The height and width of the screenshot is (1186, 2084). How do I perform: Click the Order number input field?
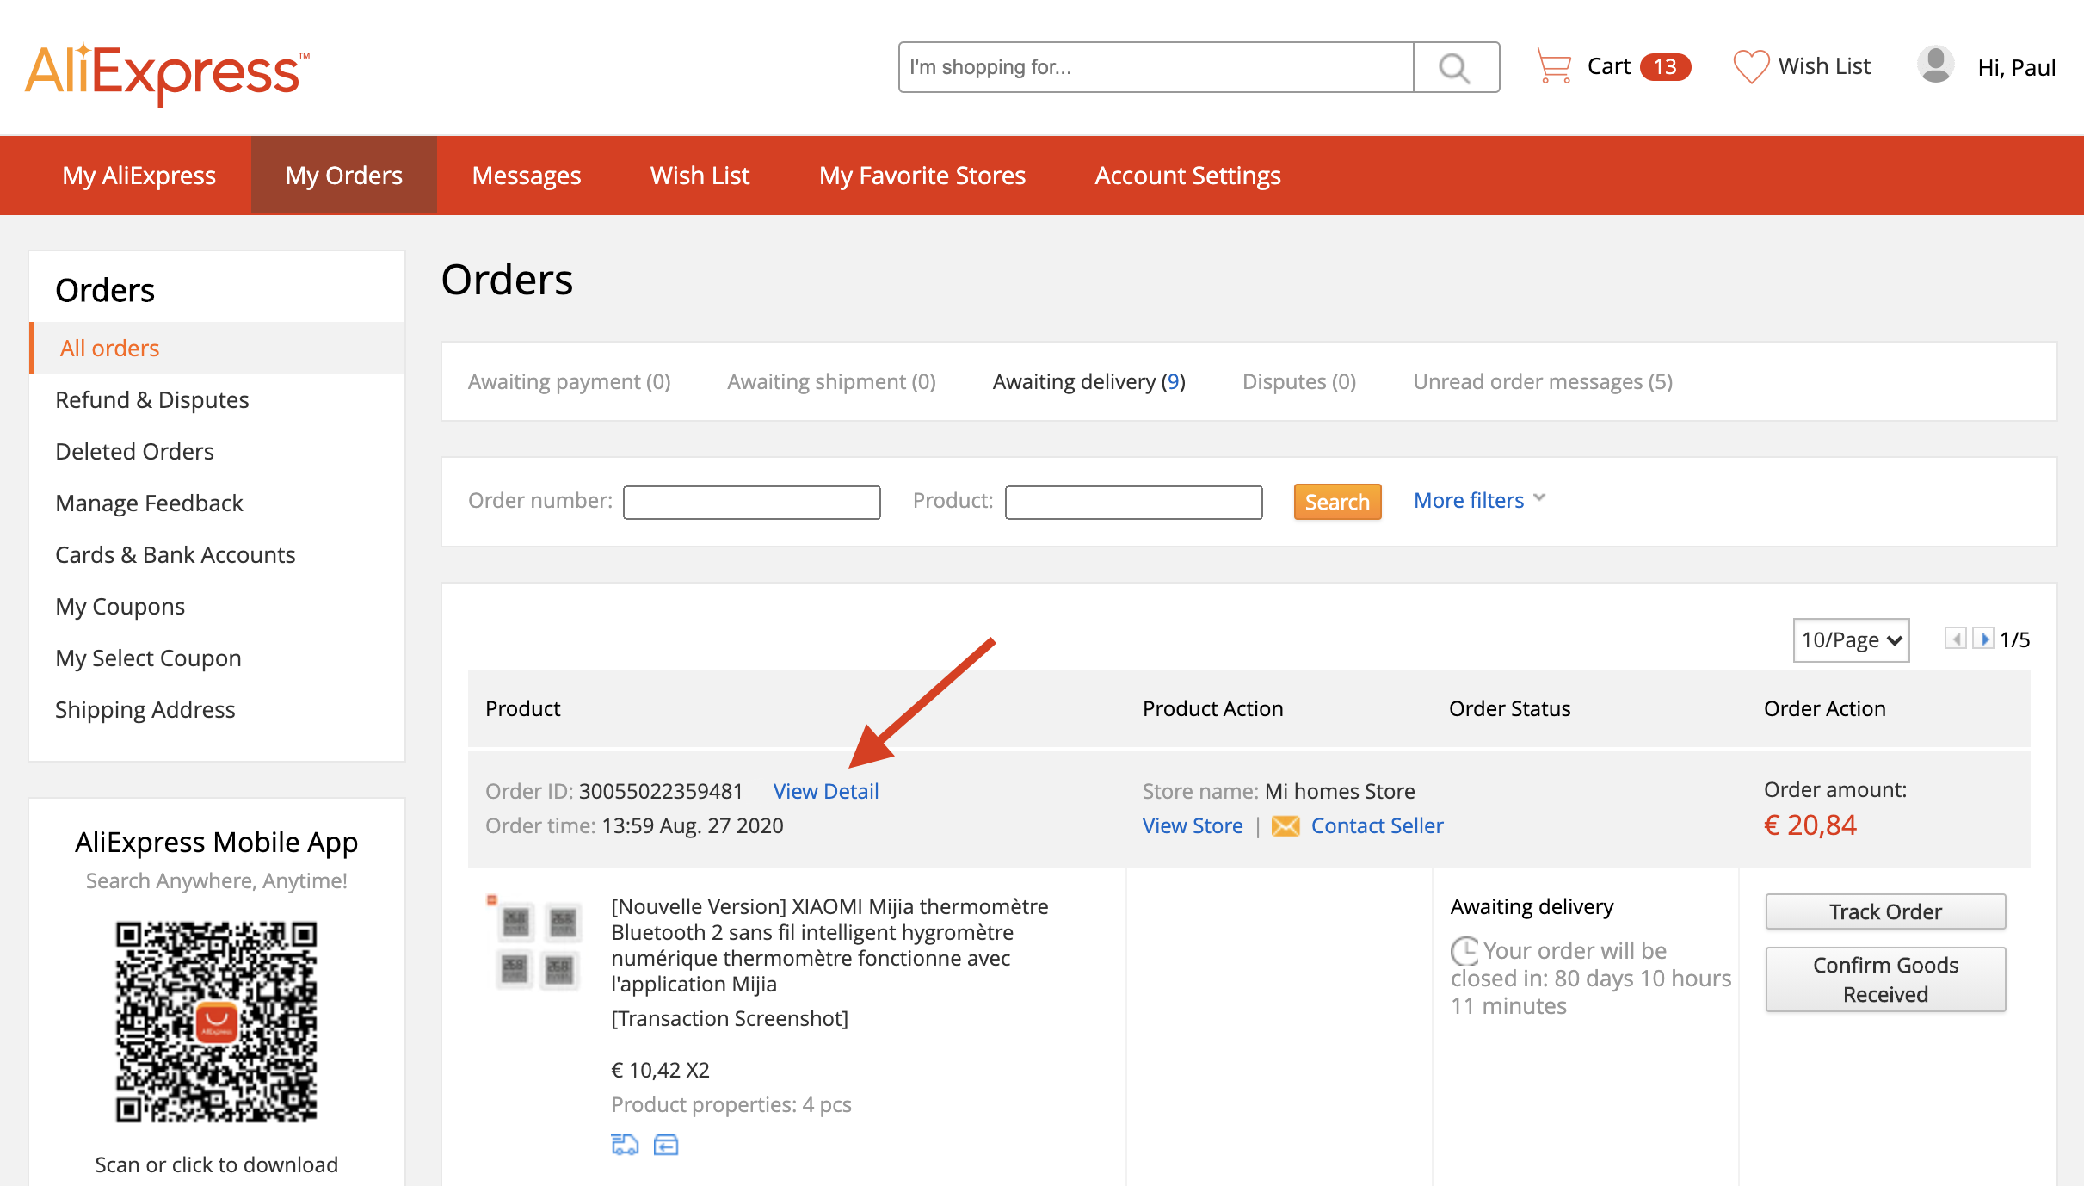(751, 502)
